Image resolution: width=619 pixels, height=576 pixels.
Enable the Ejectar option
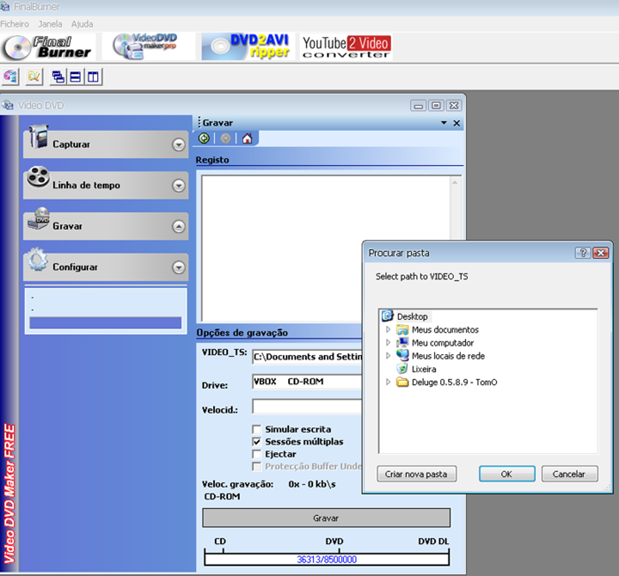pos(257,454)
